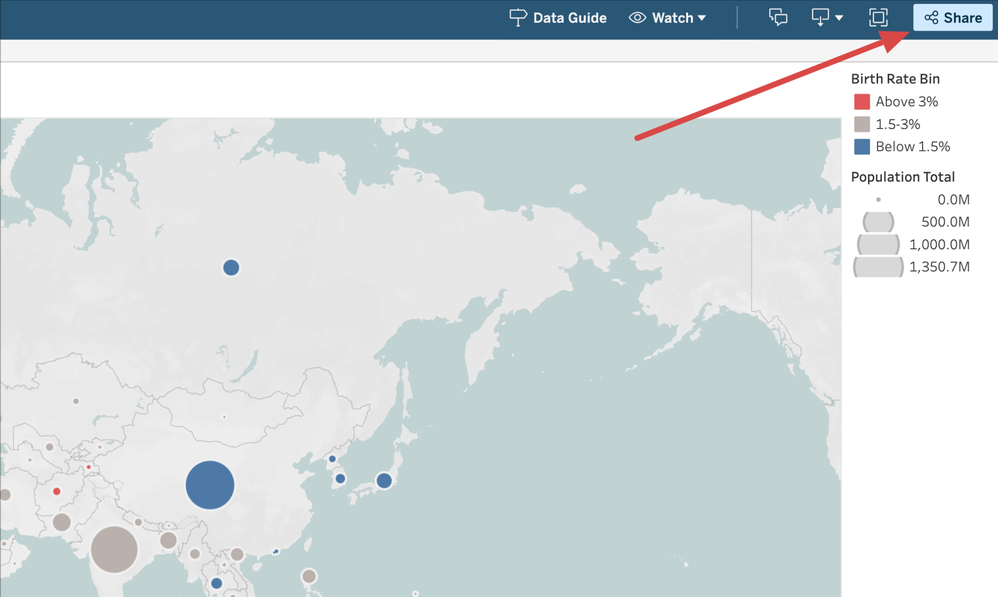Screen dimensions: 998x597
Task: Open the download options dropdown arrow
Action: coord(840,18)
